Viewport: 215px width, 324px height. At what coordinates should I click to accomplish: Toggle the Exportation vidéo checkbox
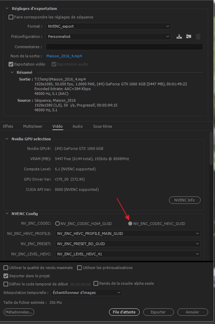click(11, 64)
